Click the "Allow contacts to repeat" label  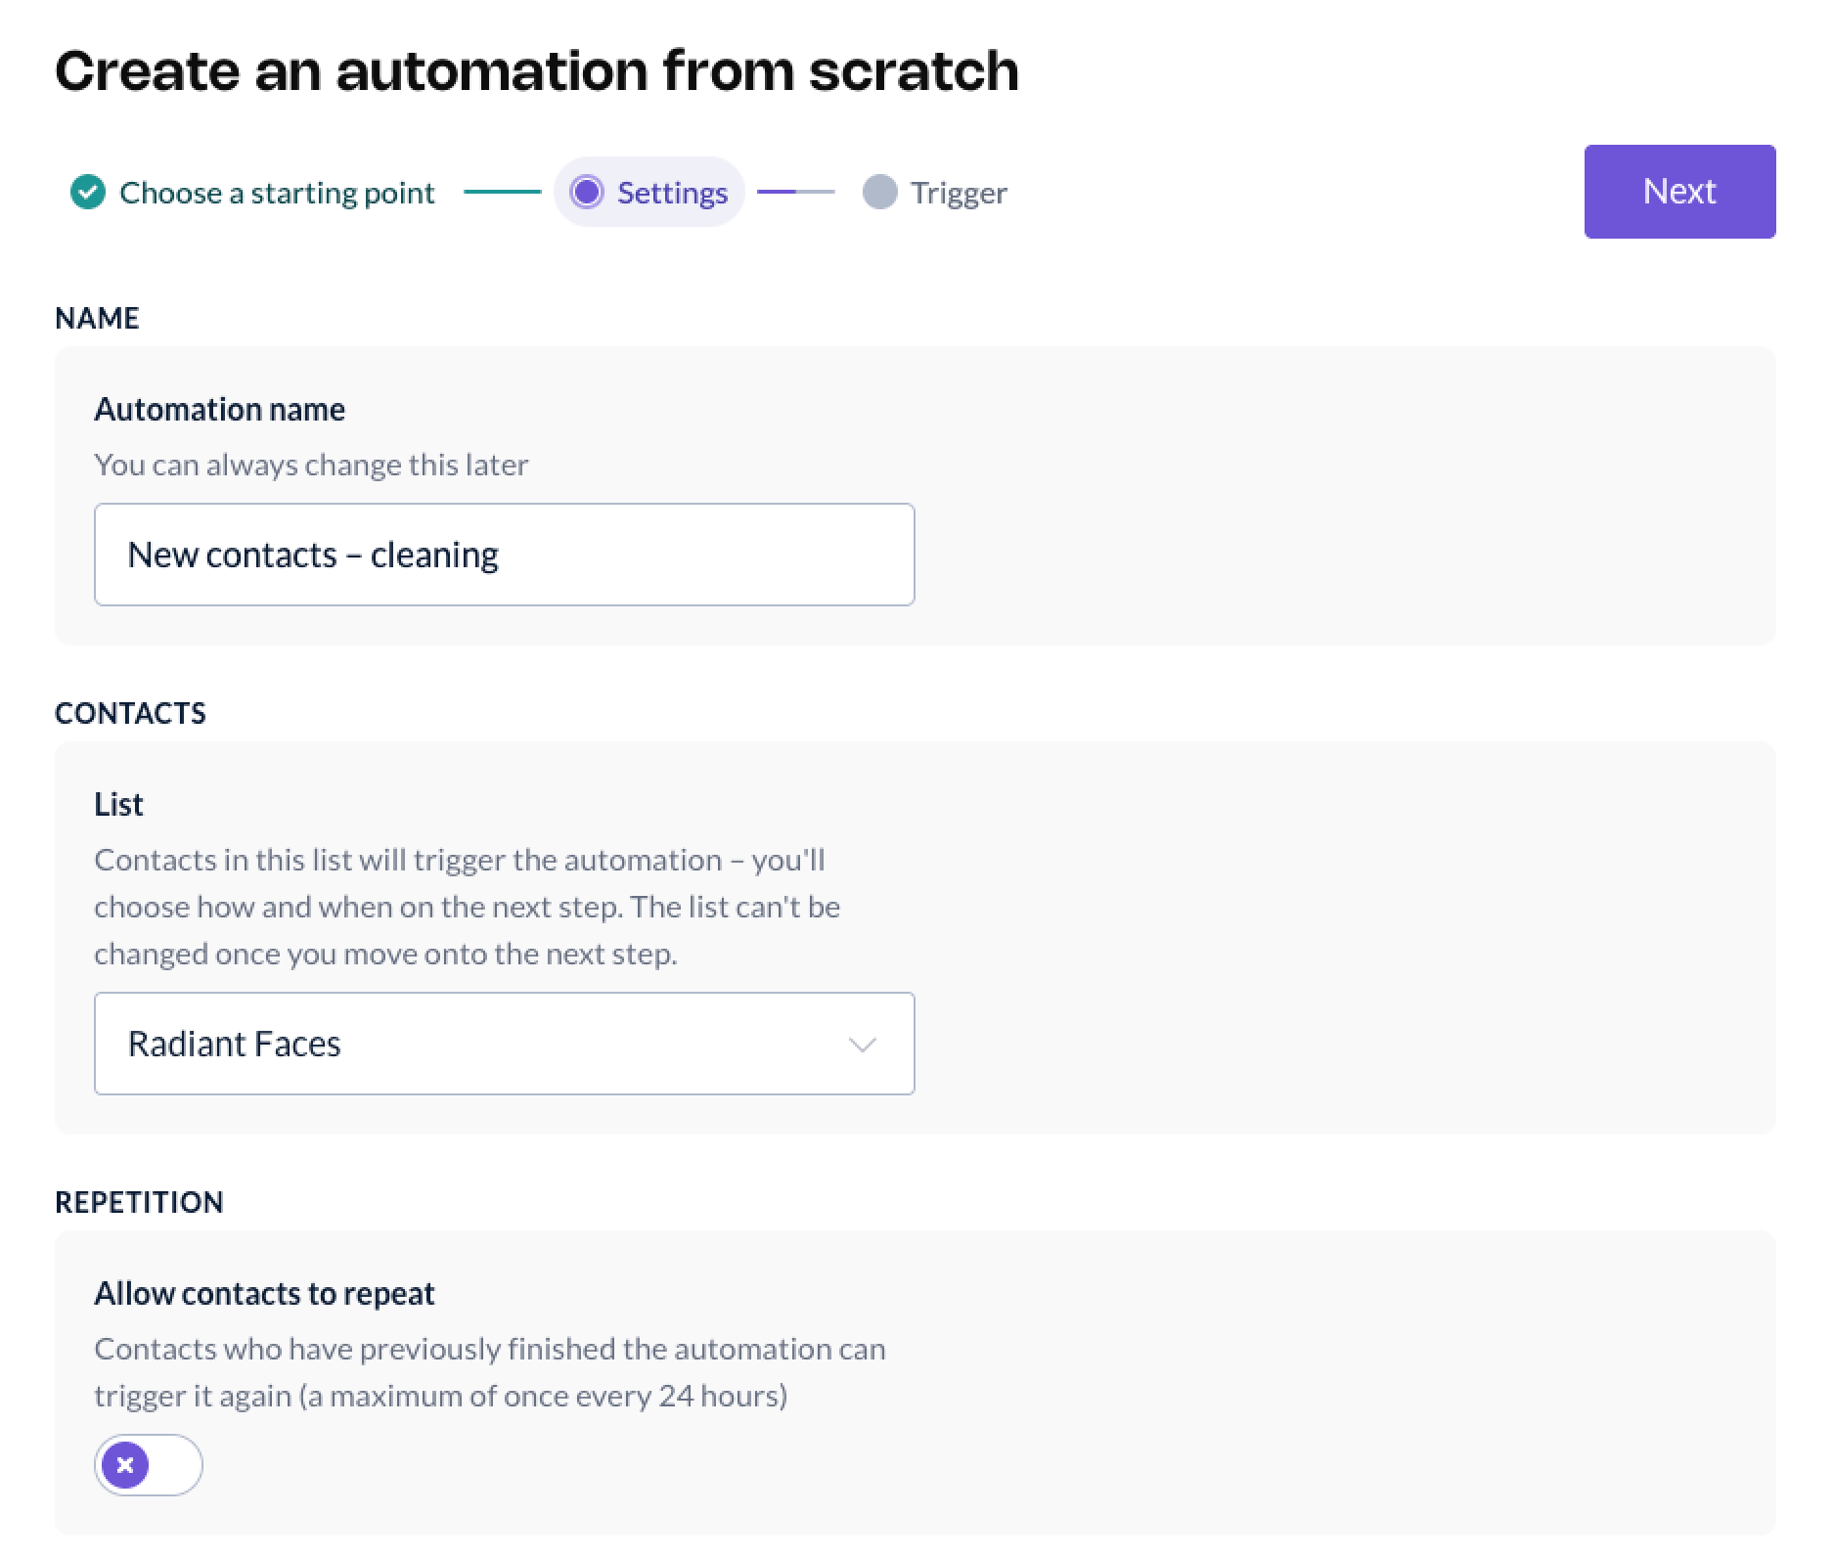(264, 1293)
